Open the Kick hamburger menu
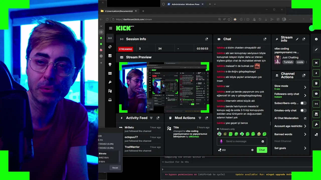Screen dimensions: 321x180 [111, 28]
